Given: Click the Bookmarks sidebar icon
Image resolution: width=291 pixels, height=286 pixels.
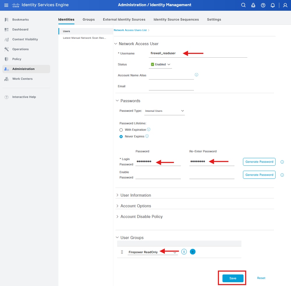Looking at the screenshot, I should (6, 20).
